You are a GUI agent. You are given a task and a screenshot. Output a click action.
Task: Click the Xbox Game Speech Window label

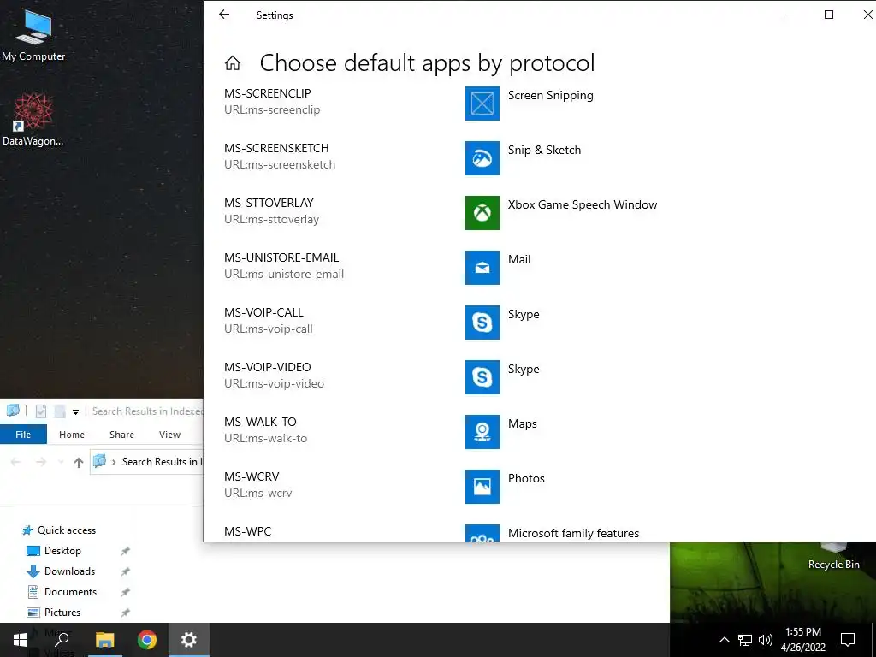pyautogui.click(x=582, y=205)
